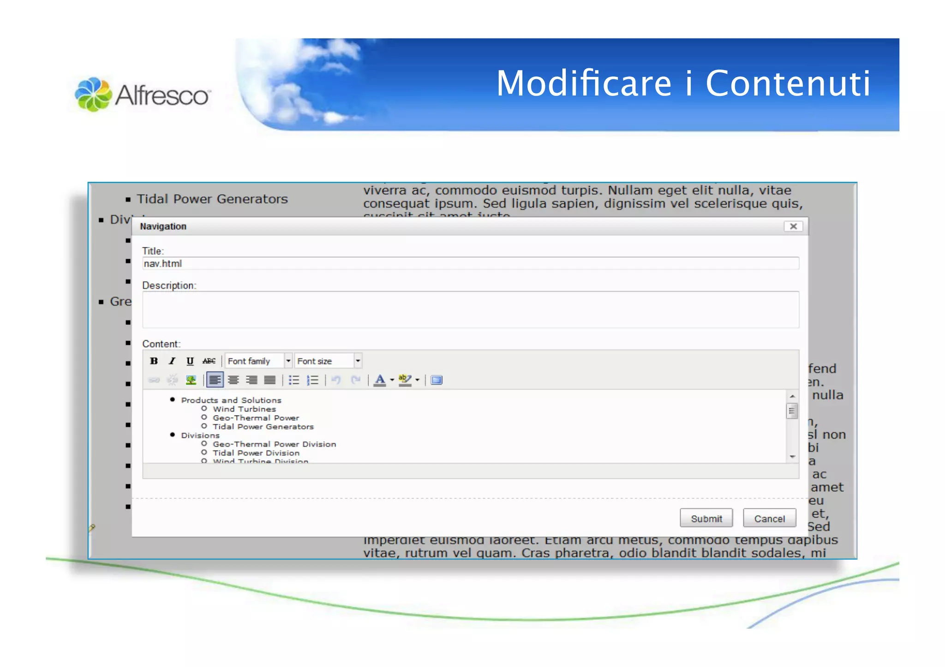Viewport: 945px width, 667px height.
Task: Center align the text
Action: 233,380
